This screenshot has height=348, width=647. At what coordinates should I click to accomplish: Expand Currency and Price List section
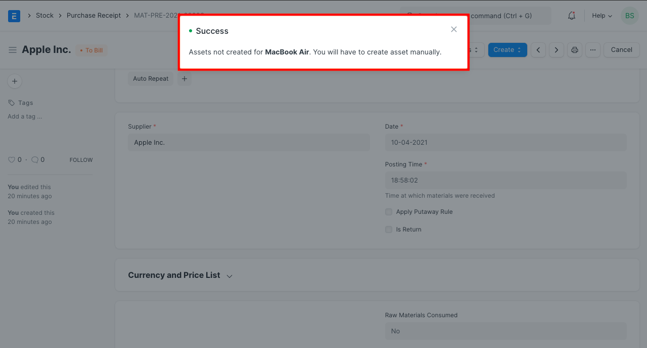tap(229, 276)
